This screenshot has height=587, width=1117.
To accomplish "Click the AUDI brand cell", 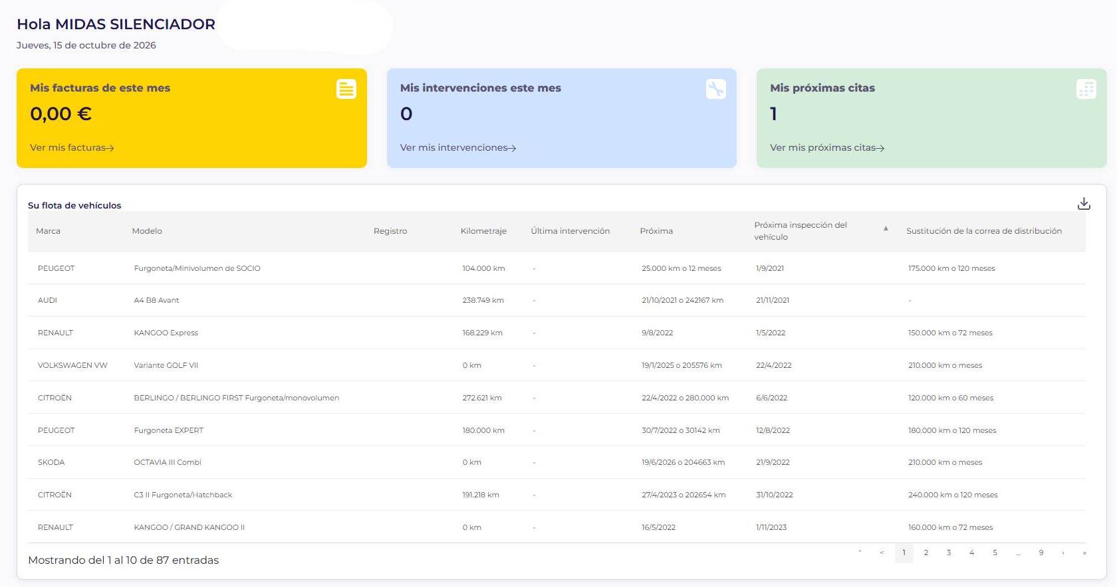I will click(x=47, y=300).
